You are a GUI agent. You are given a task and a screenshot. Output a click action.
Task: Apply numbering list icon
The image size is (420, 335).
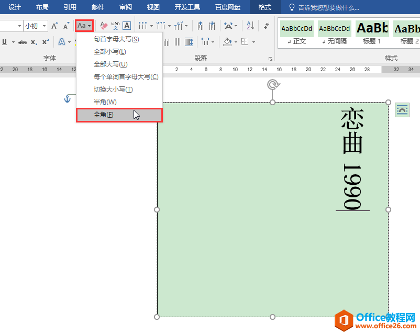[x=161, y=26]
